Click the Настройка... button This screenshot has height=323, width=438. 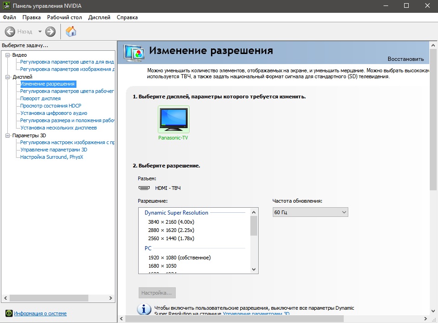tap(157, 293)
